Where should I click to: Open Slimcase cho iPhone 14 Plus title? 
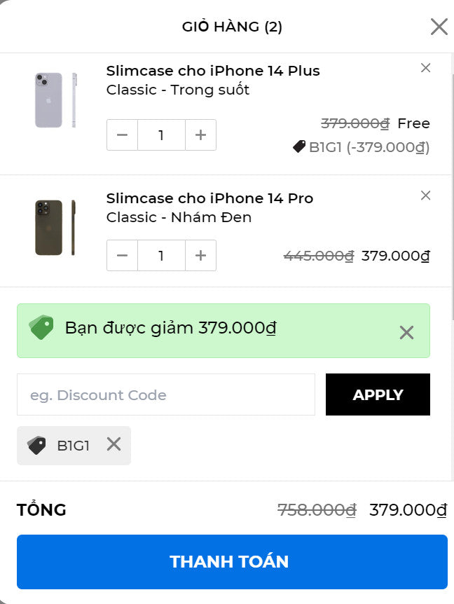(x=213, y=71)
